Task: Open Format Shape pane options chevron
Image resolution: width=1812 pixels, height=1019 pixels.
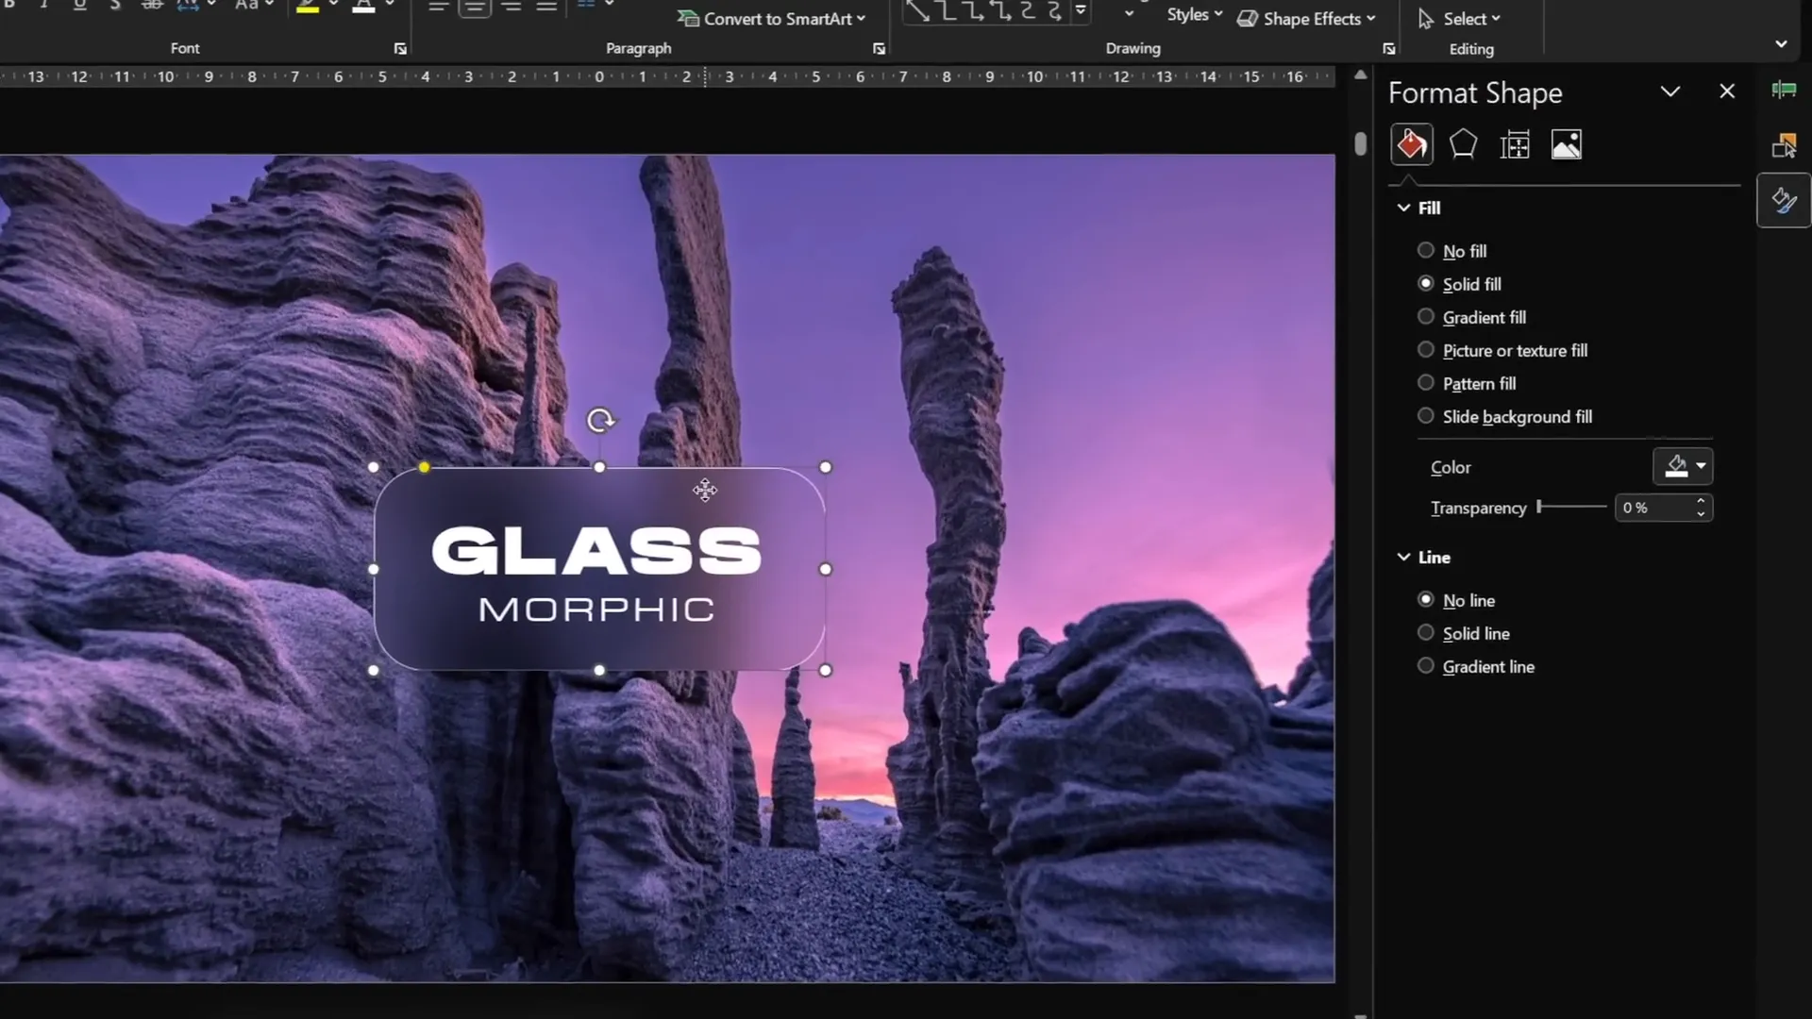Action: pyautogui.click(x=1670, y=92)
